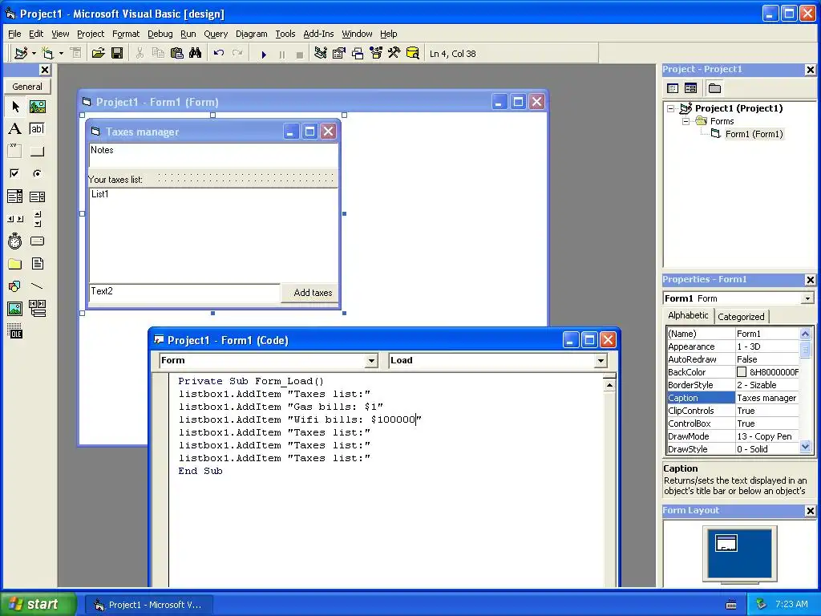Select the Line tool in toolbox
Screen dimensions: 821x616
[37, 286]
